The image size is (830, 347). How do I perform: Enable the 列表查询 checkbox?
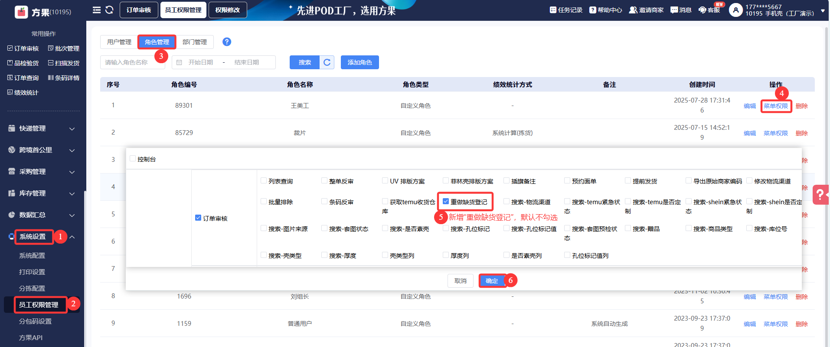coord(264,180)
